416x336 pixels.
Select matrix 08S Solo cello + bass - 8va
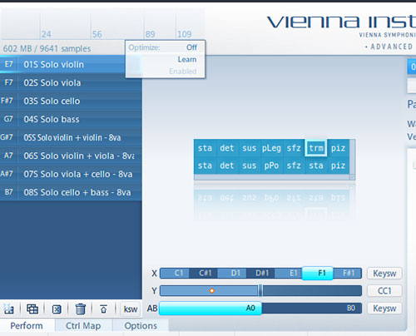click(x=71, y=192)
